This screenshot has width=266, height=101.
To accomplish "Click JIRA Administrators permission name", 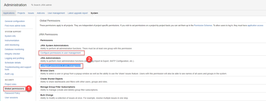I will [x=50, y=58].
